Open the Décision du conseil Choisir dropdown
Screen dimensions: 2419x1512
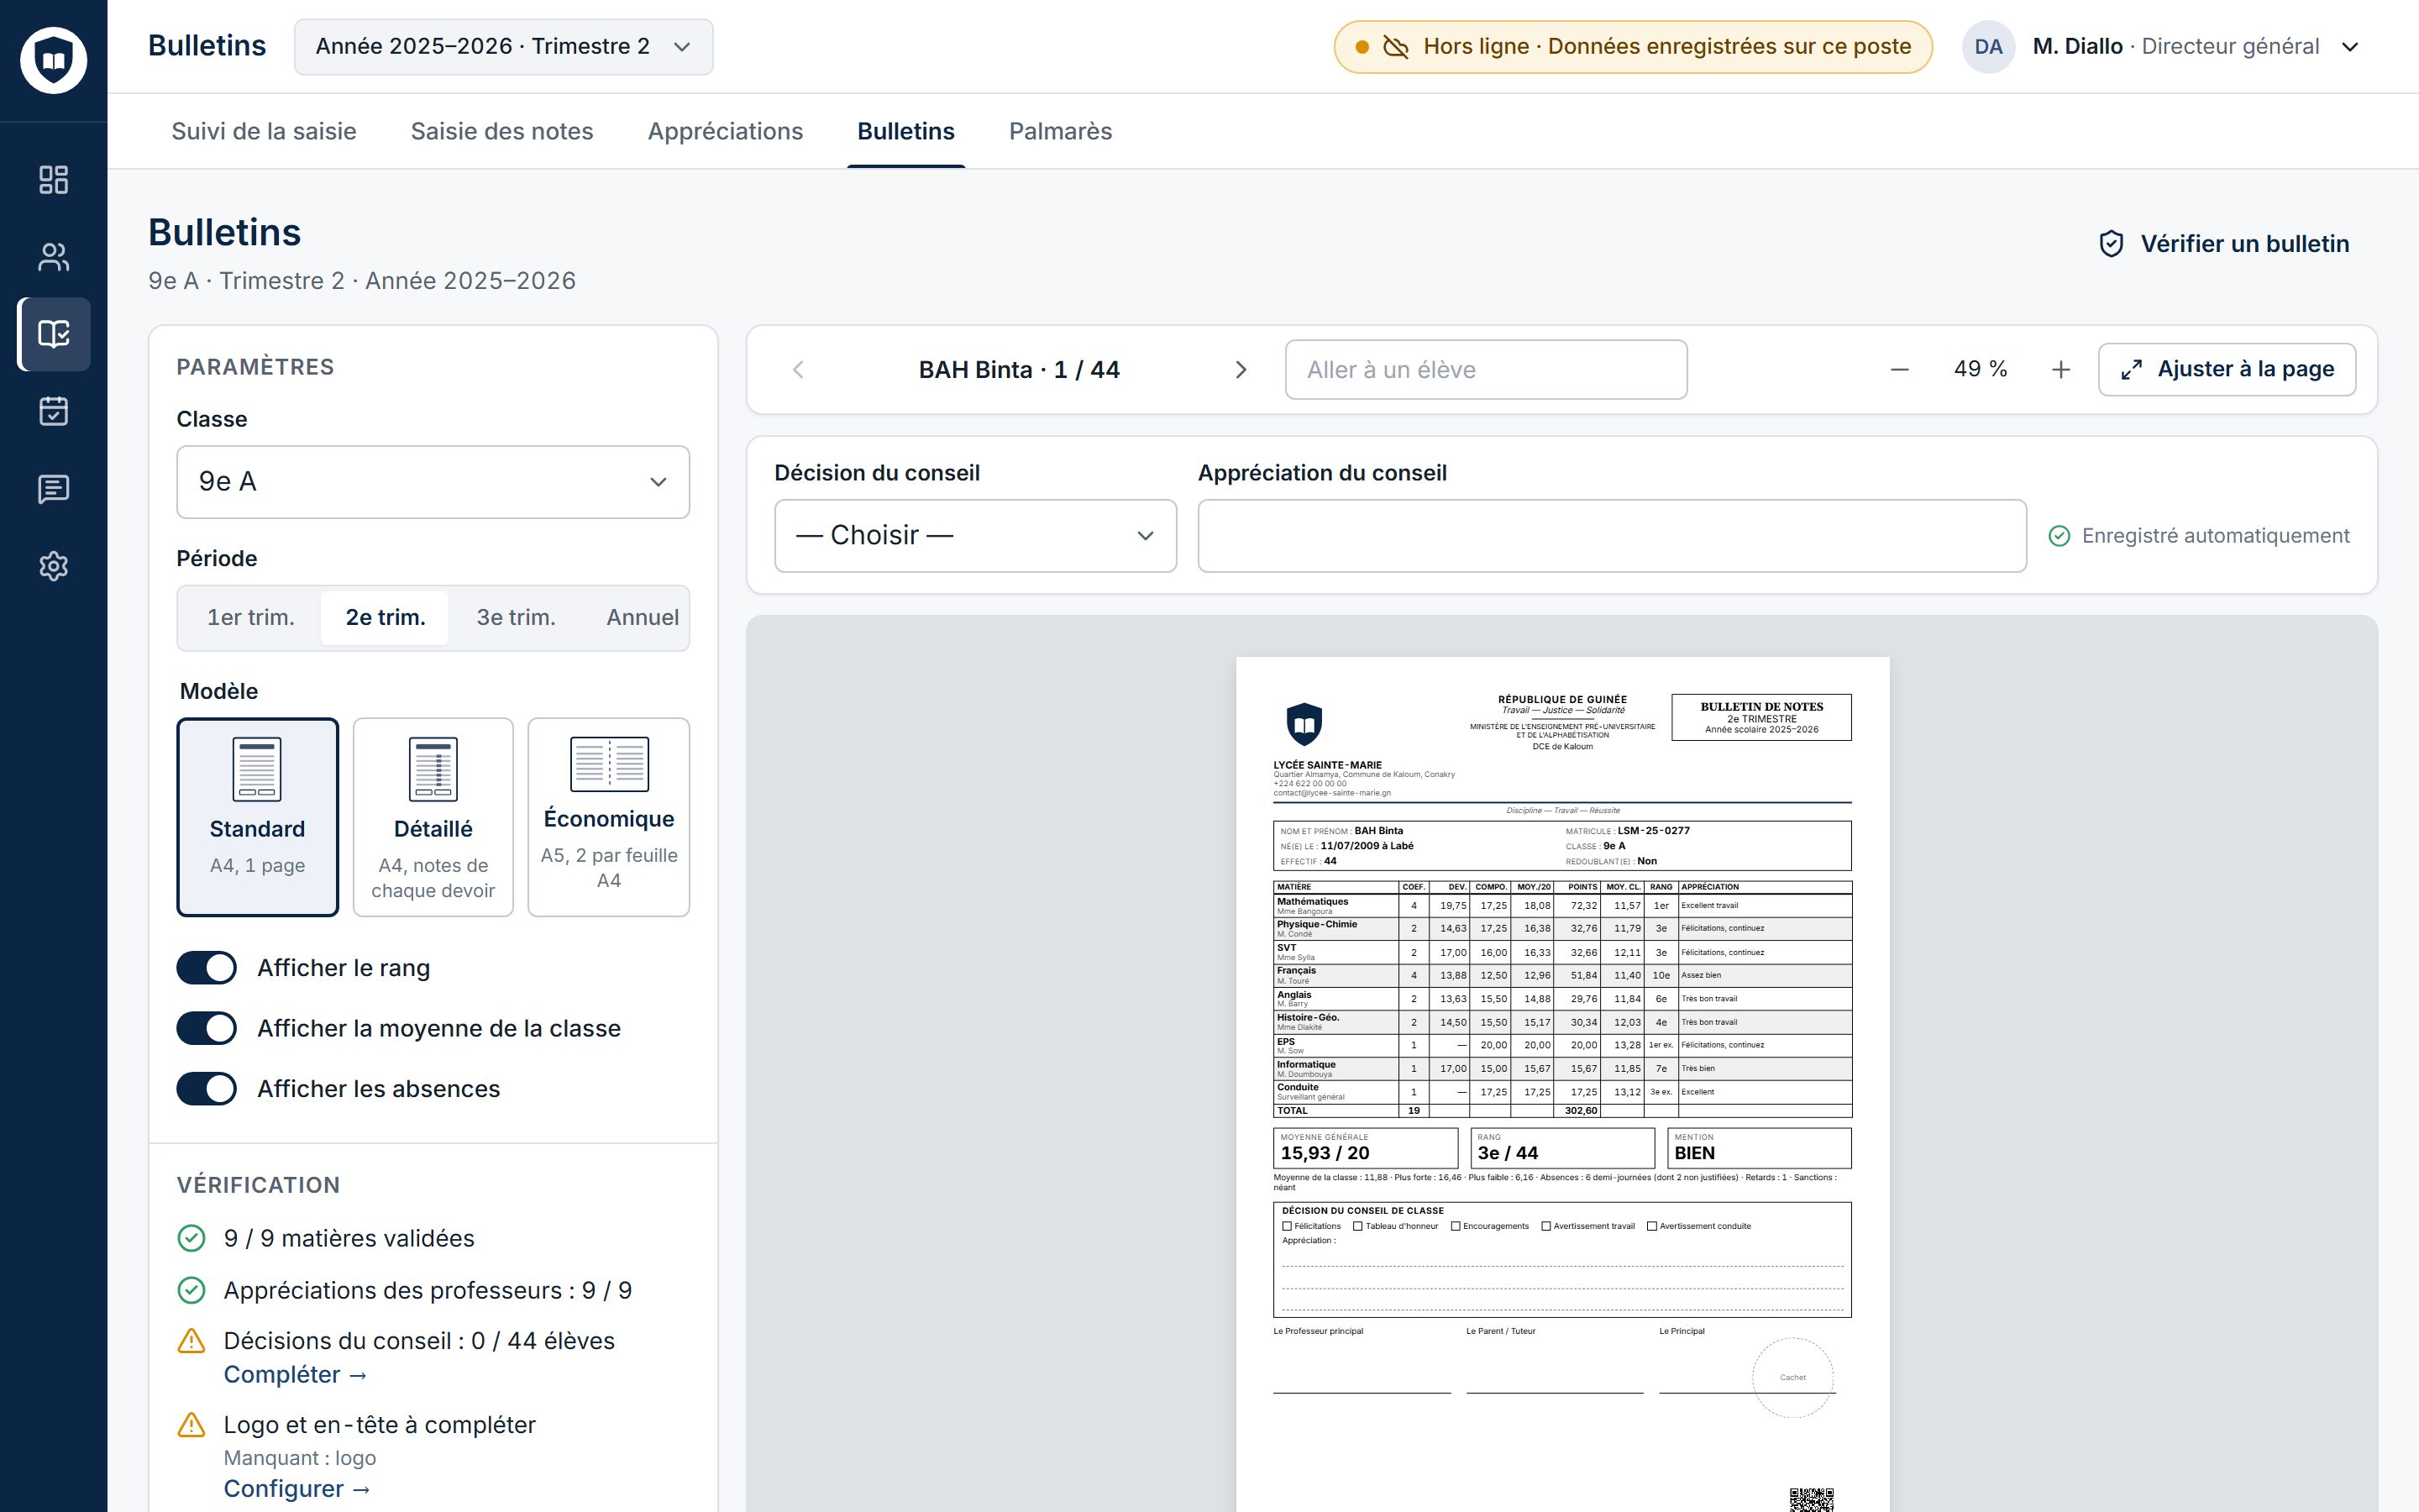[x=974, y=536]
